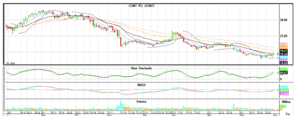296x120 pixels.
Task: Click the tallest volume bar in November
Action: [x=121, y=105]
